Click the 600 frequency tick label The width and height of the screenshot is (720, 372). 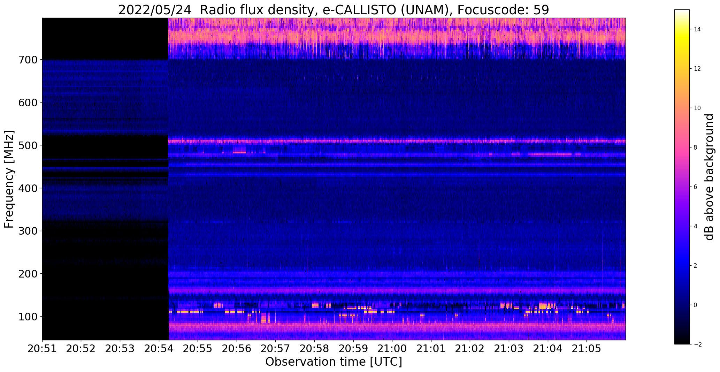tap(27, 103)
